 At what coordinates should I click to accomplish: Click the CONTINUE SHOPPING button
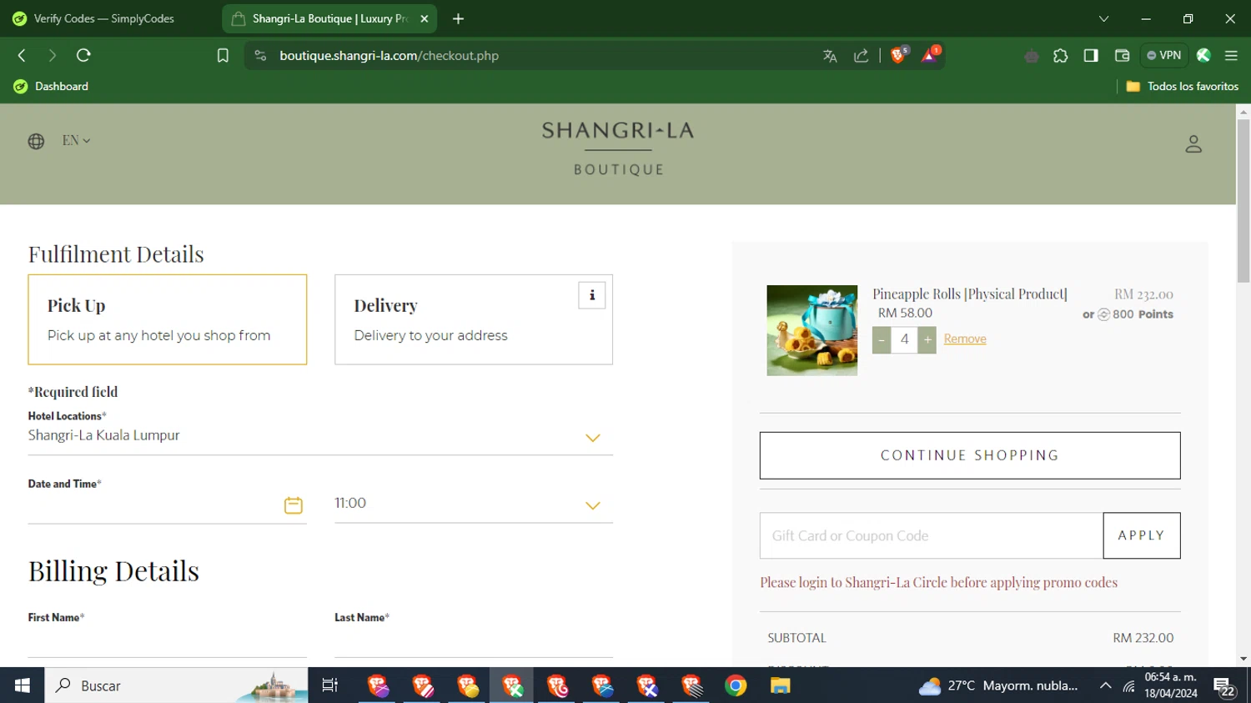[x=970, y=455]
